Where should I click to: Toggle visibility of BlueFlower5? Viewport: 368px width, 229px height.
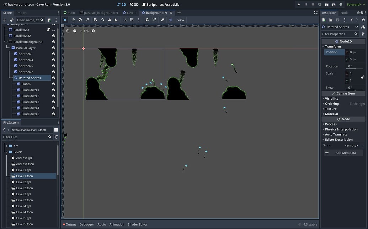click(x=53, y=114)
